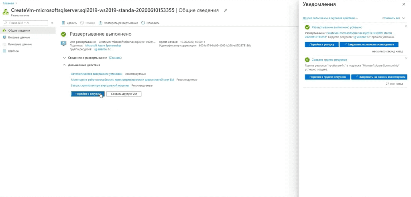Expand the Отменить все dropdown
411x197 pixels.
click(x=393, y=18)
